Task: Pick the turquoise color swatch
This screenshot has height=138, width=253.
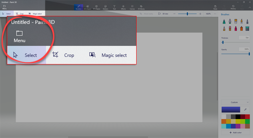Action: pos(224,126)
